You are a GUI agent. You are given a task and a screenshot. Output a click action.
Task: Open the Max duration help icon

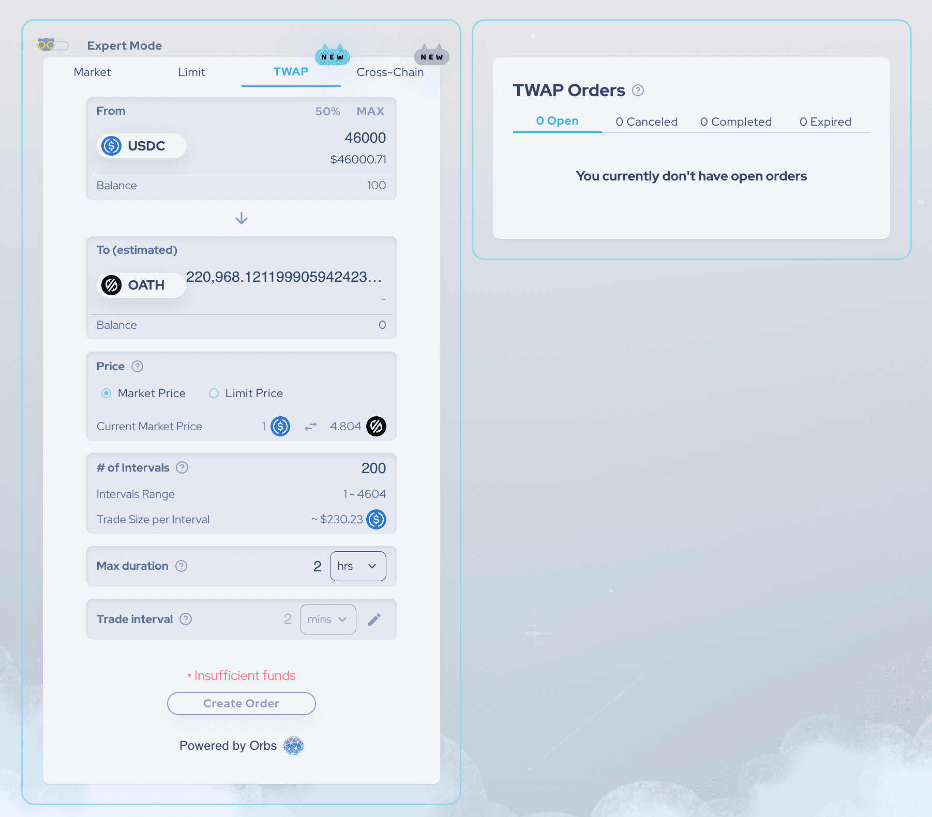[x=181, y=566]
